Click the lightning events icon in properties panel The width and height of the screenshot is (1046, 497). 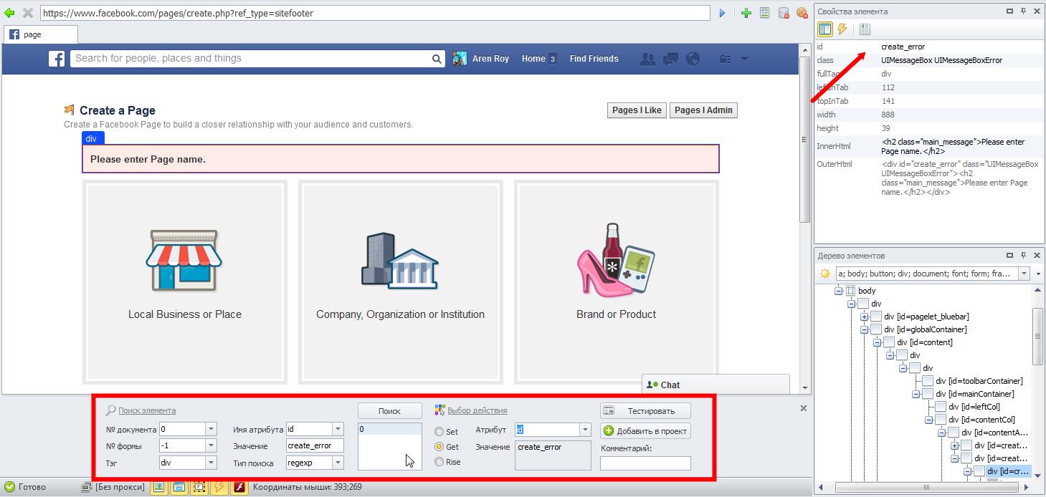[x=842, y=29]
